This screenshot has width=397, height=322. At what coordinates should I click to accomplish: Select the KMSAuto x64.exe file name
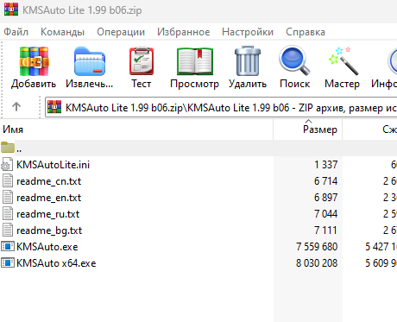56,263
